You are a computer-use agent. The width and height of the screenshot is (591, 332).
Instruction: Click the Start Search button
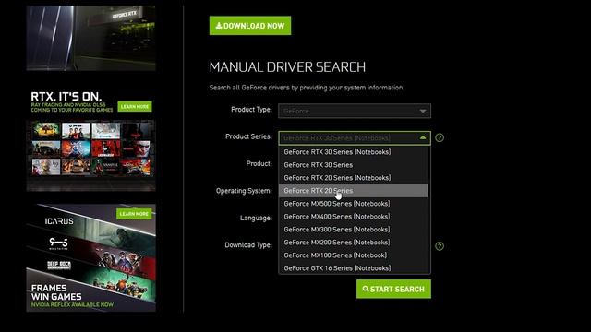[x=393, y=289]
